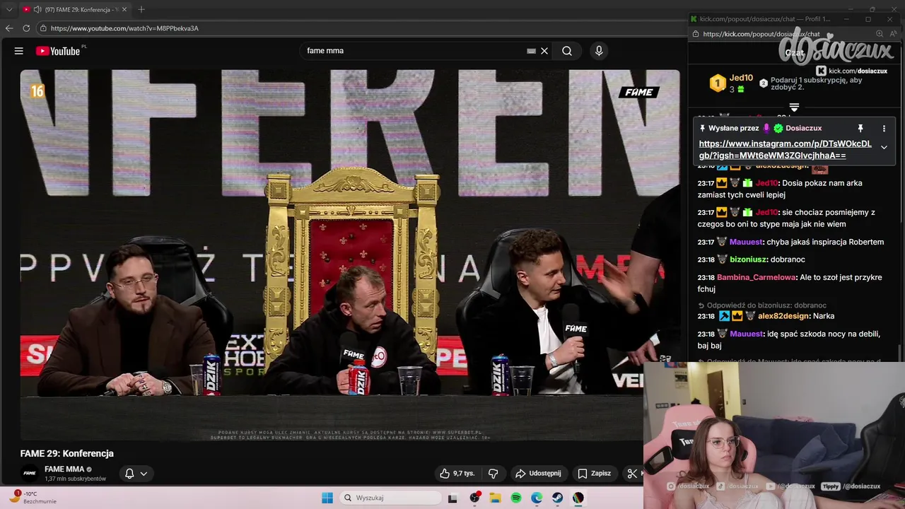
Task: Open FAME MMA channel avatar
Action: 30,474
